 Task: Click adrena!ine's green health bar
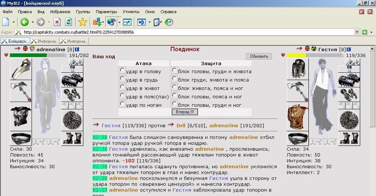28,55
